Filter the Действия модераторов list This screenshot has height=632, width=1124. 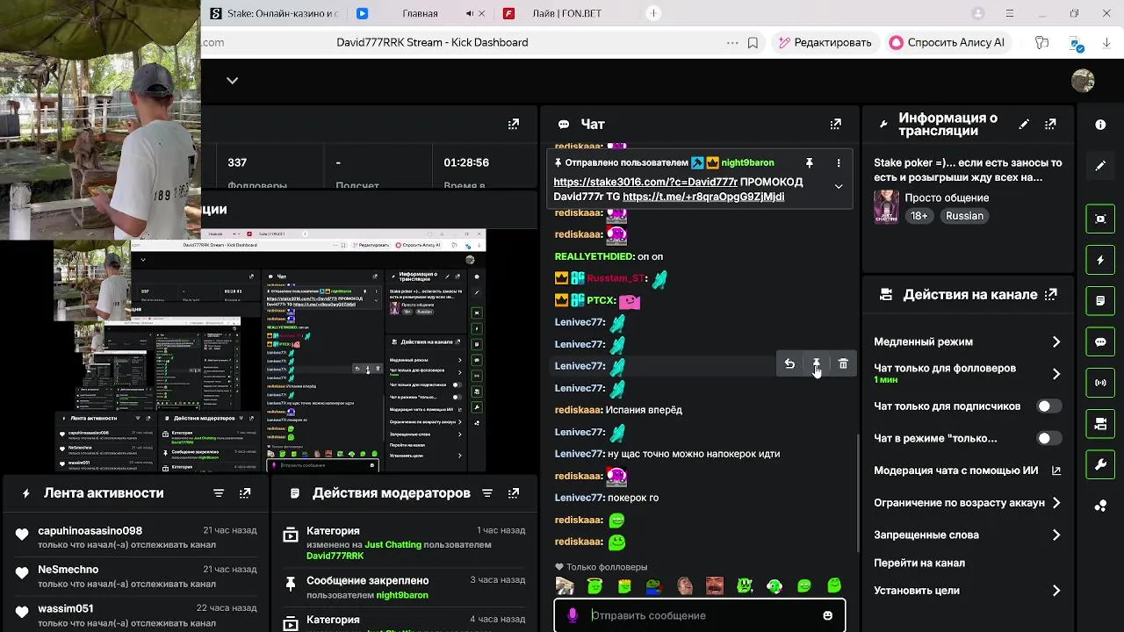click(487, 493)
